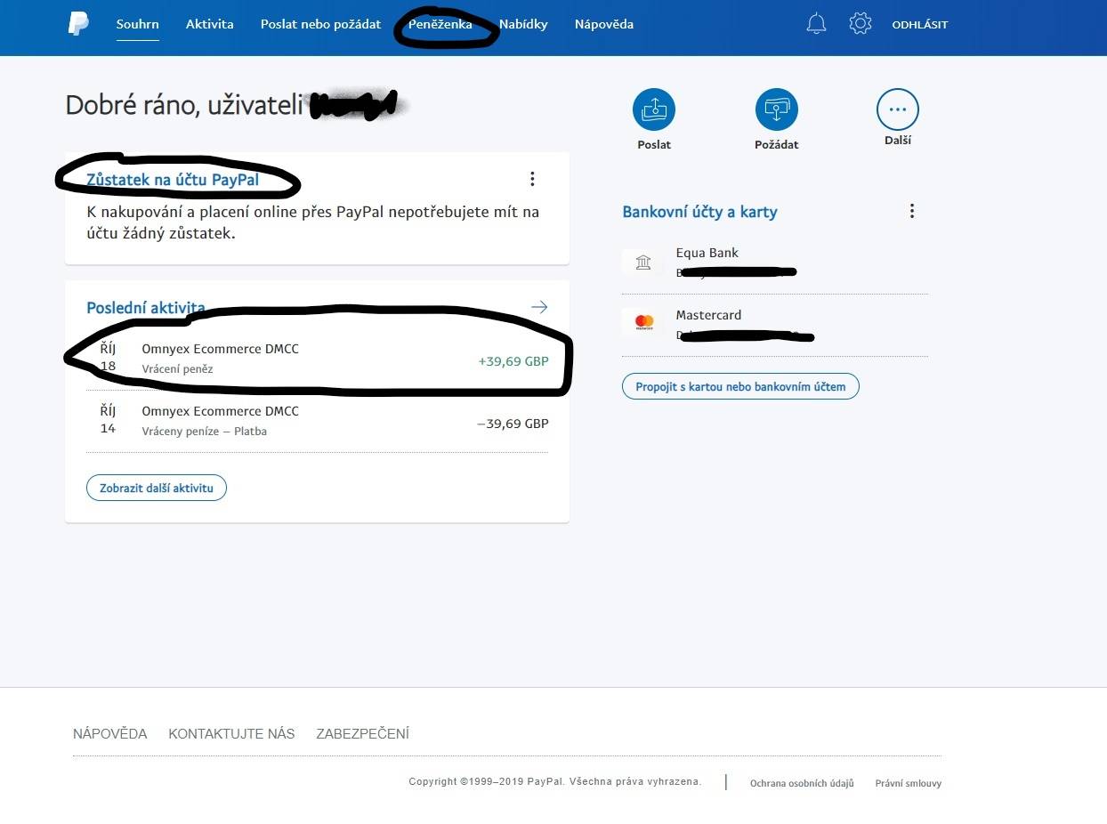1107x824 pixels.
Task: Open settings via the gear icon
Action: (861, 24)
